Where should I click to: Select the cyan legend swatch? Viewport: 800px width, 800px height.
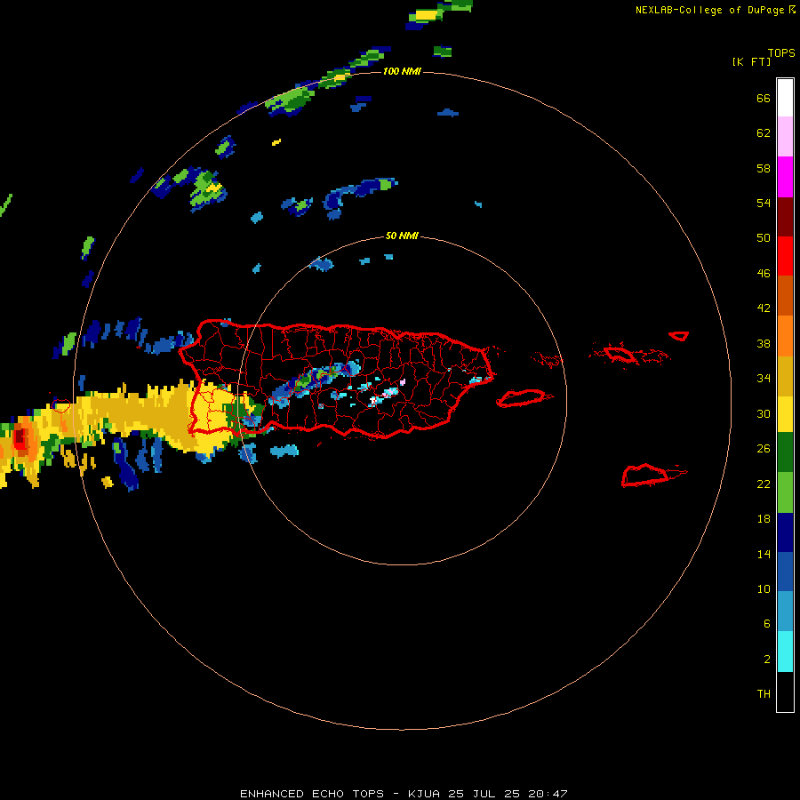point(785,652)
